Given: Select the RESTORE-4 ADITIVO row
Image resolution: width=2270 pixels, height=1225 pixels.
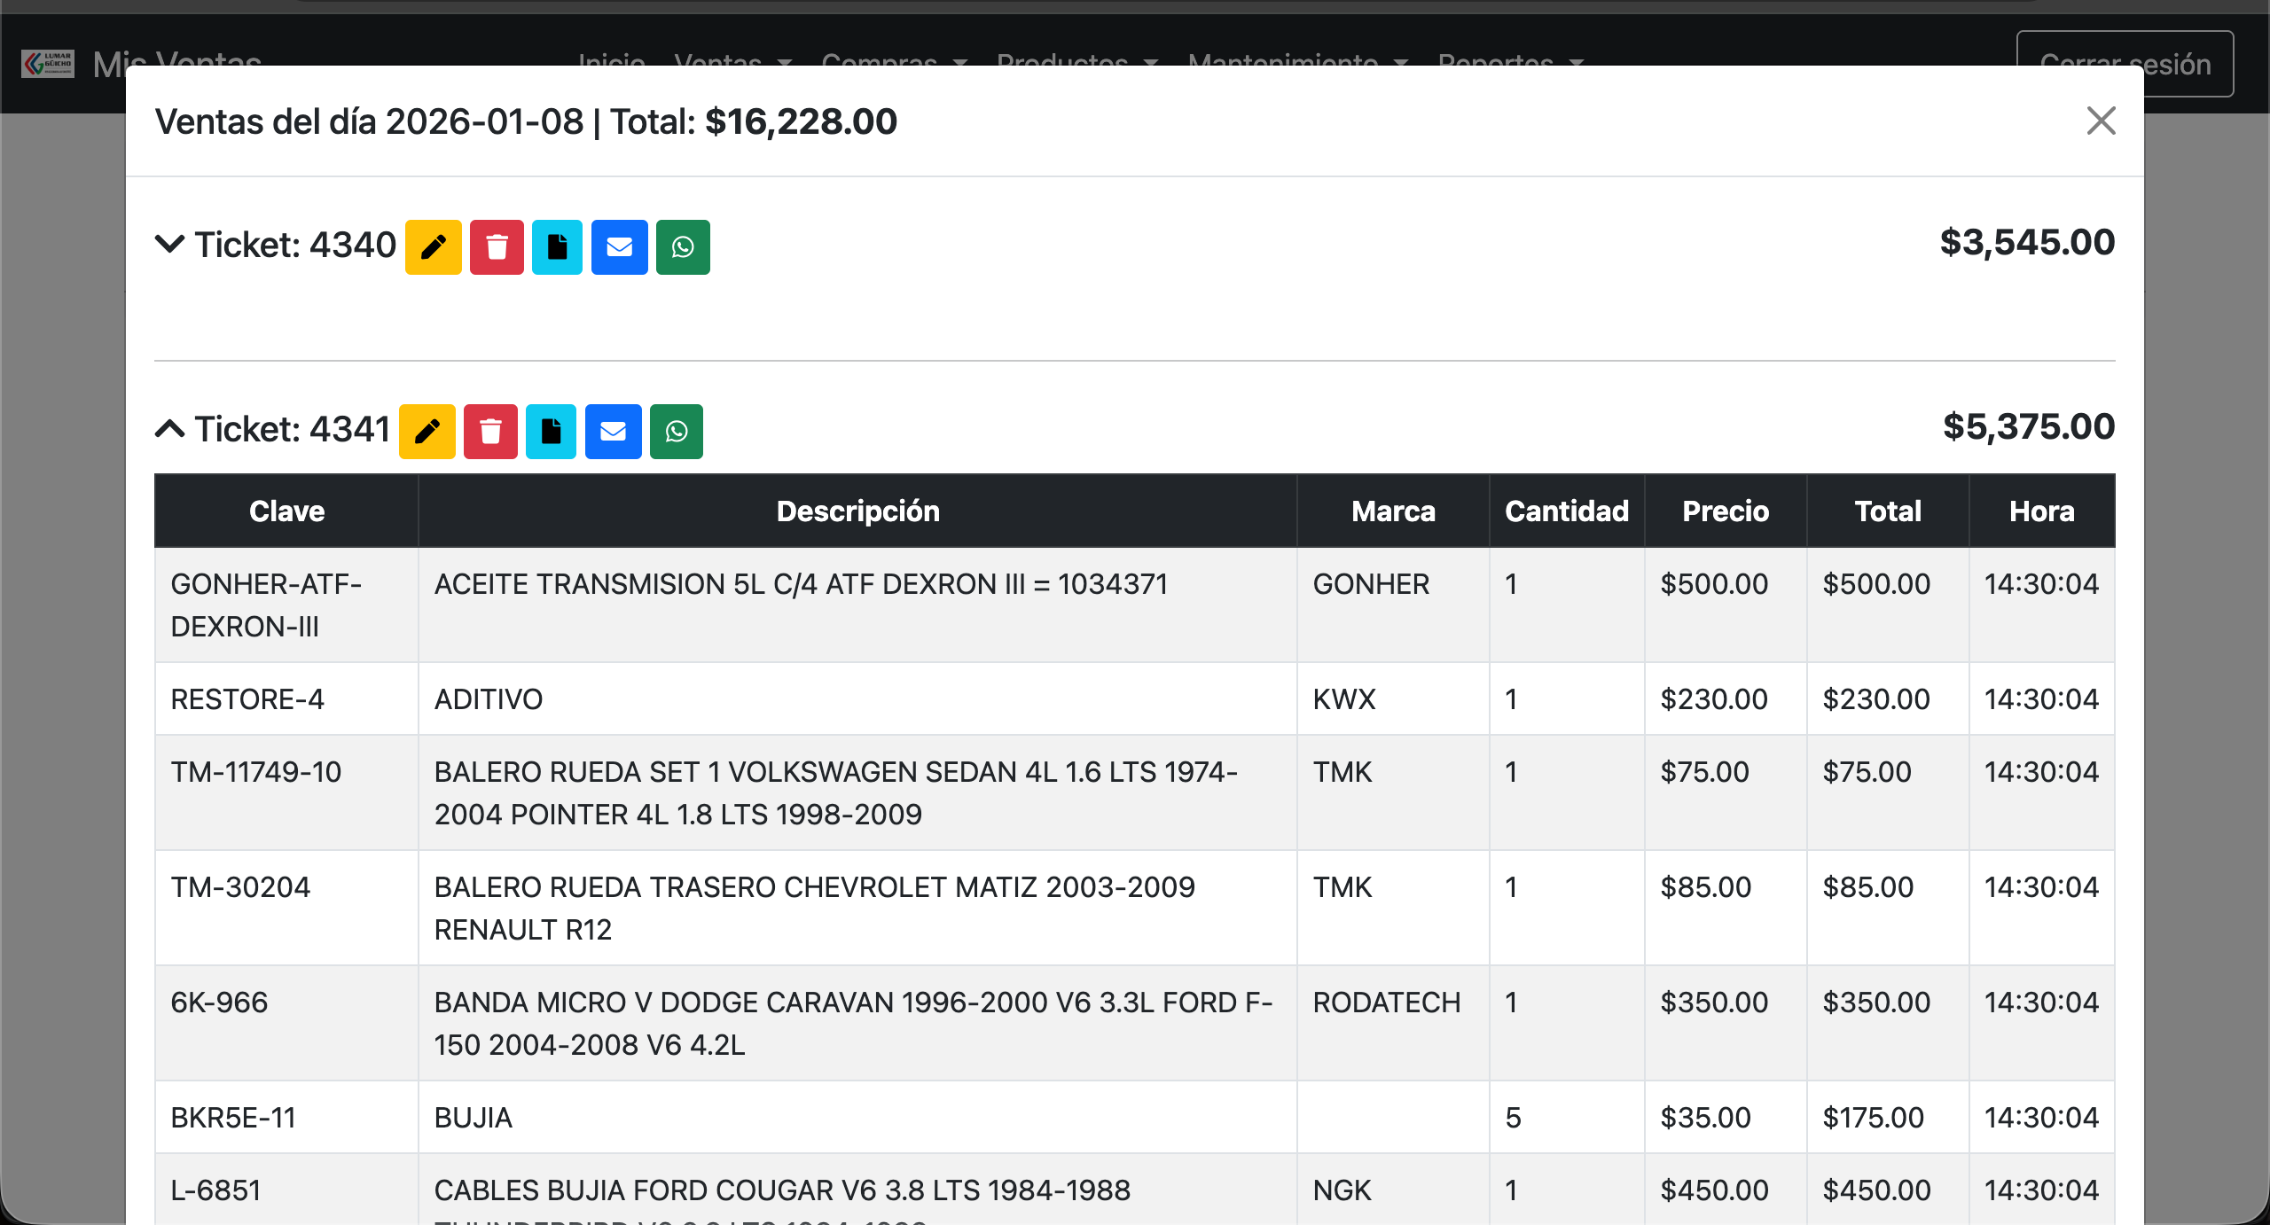Looking at the screenshot, I should tap(857, 699).
